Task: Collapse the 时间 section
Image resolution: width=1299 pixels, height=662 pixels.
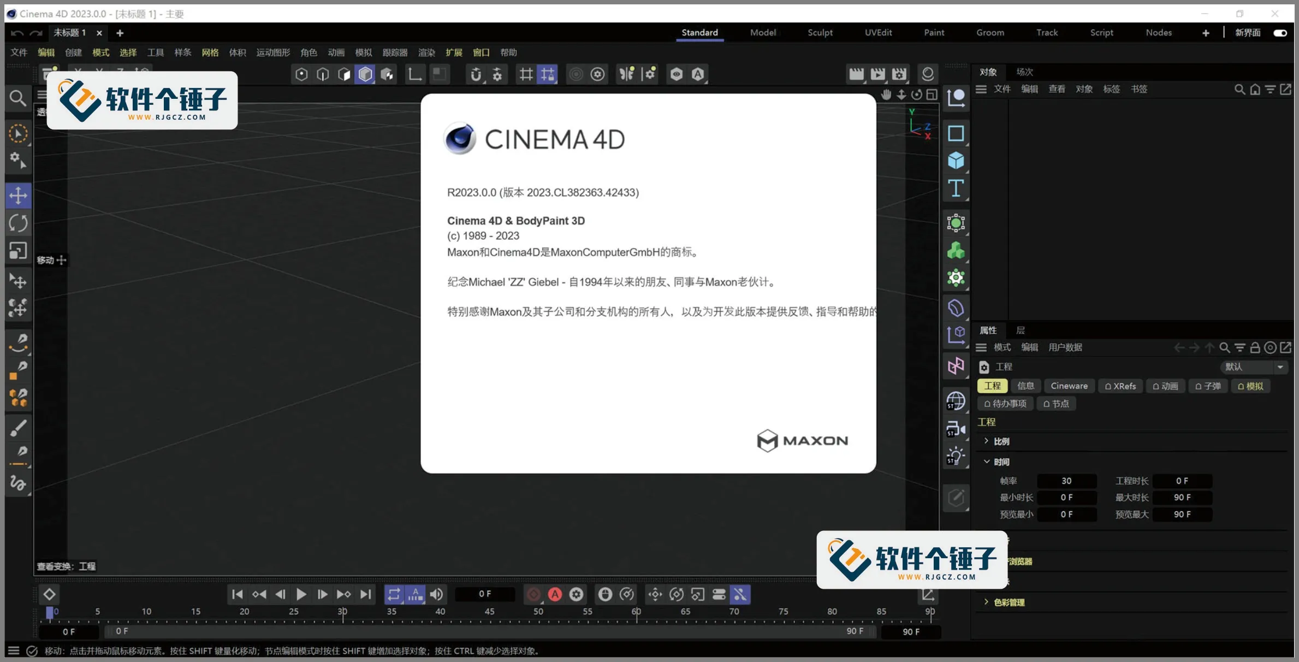Action: tap(986, 462)
